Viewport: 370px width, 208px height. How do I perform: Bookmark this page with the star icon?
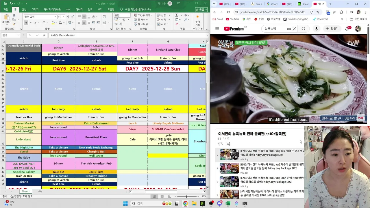pyautogui.click(x=318, y=12)
